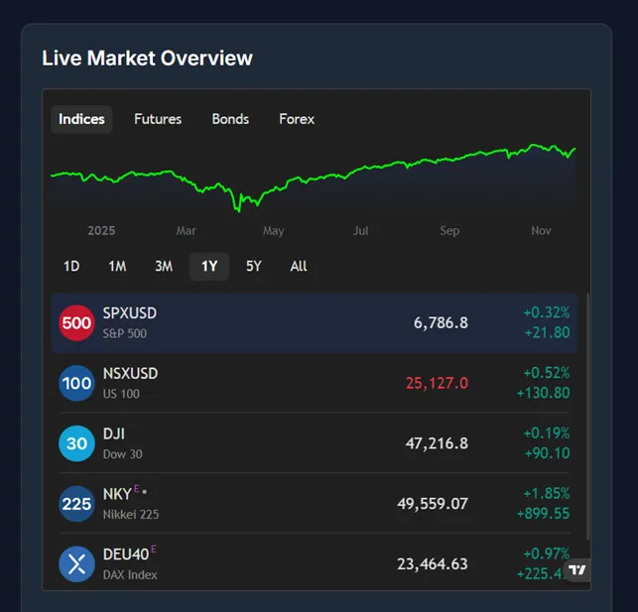Open the TradingView logo badge

[x=576, y=570]
